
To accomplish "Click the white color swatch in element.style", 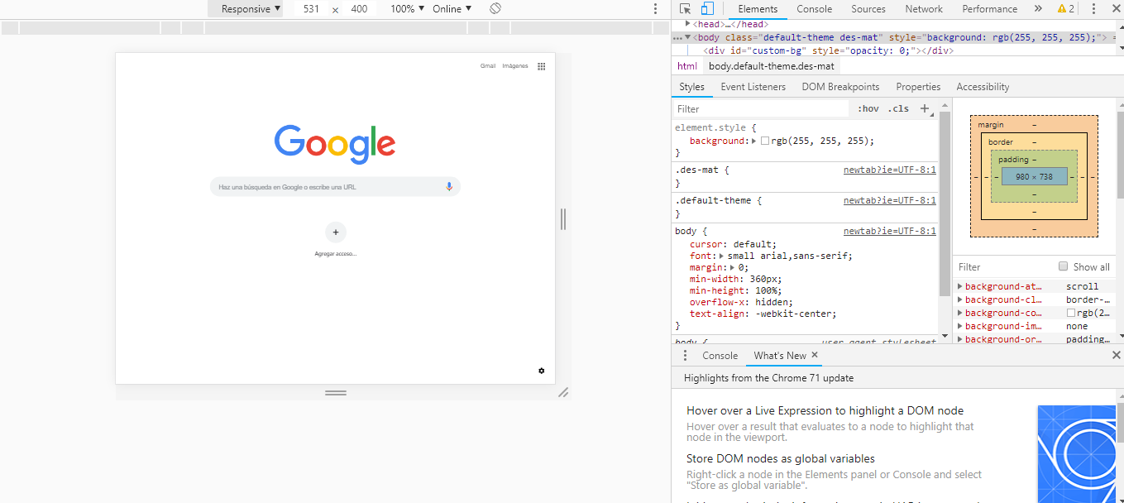I will 765,141.
